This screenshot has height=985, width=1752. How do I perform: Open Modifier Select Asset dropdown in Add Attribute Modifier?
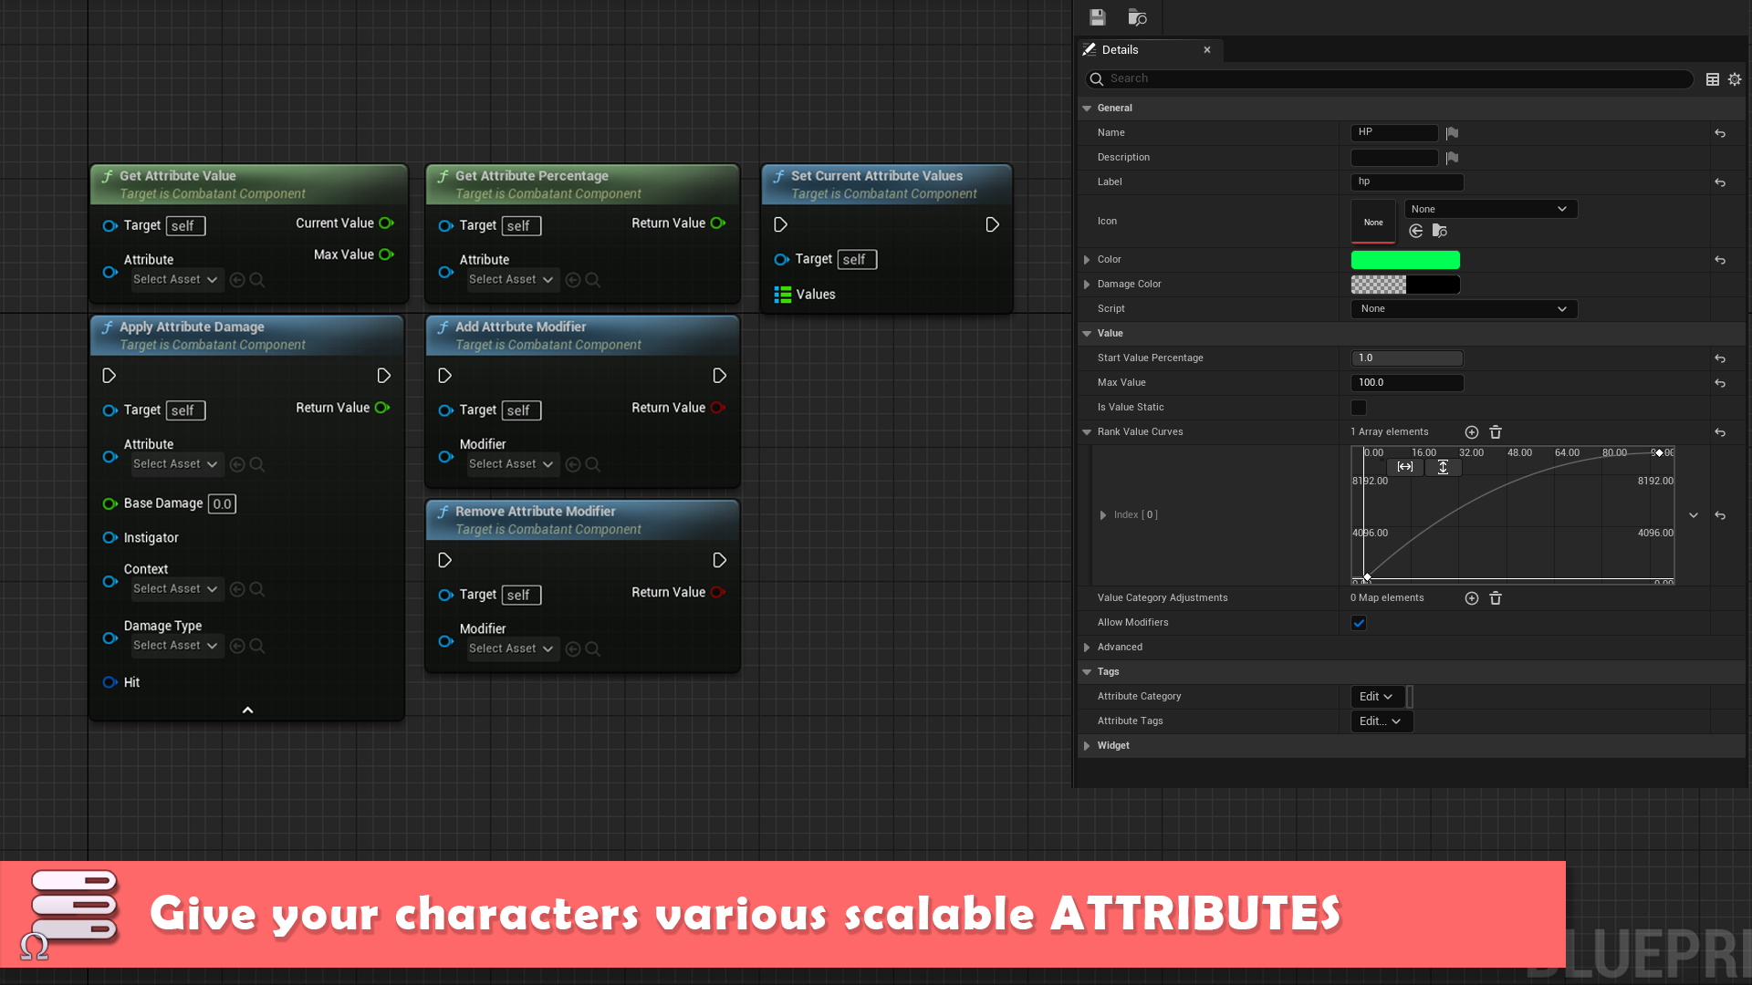click(x=511, y=464)
